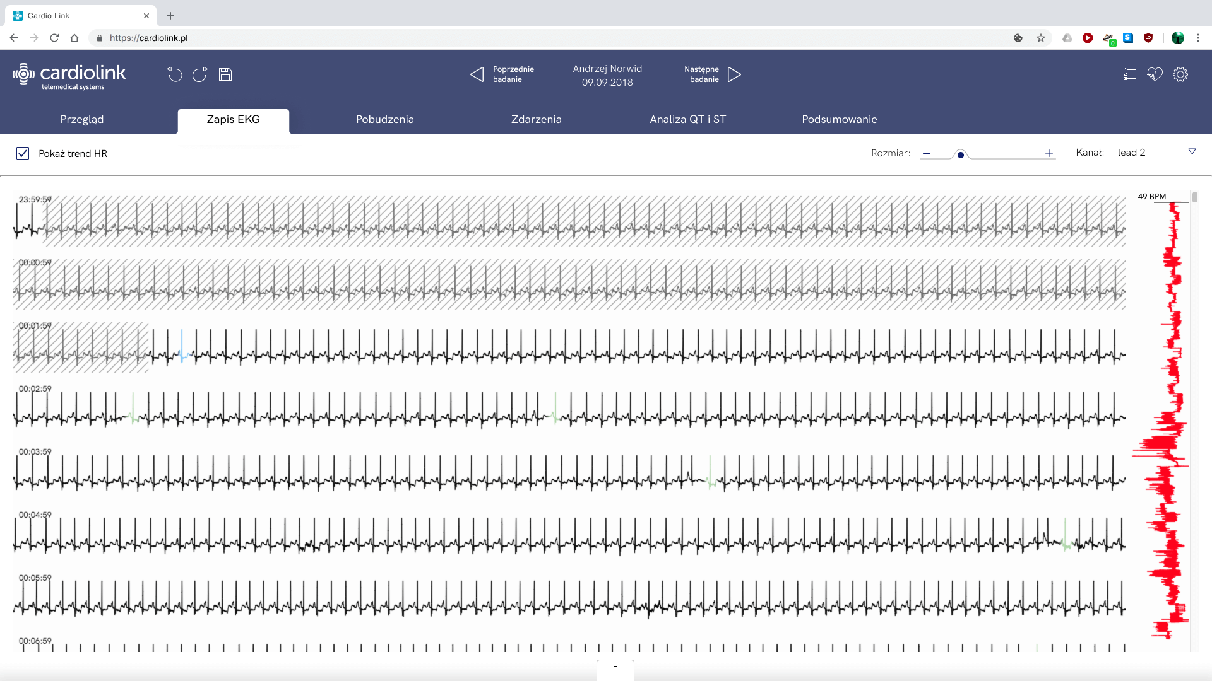Open the list view icon in header
The image size is (1212, 681).
click(1130, 74)
